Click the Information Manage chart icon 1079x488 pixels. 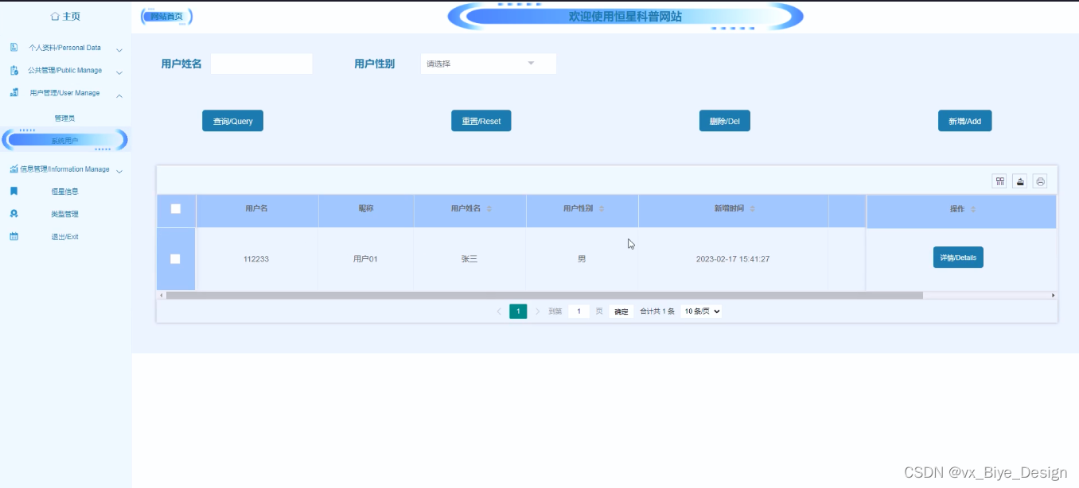click(x=14, y=169)
